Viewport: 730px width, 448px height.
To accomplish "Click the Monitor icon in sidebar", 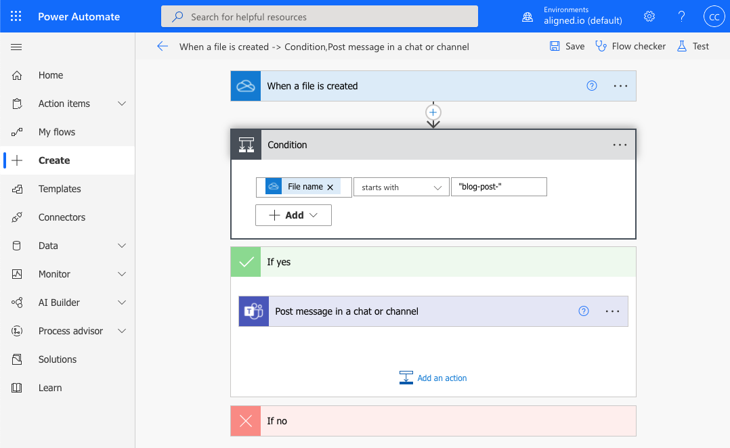I will tap(17, 274).
